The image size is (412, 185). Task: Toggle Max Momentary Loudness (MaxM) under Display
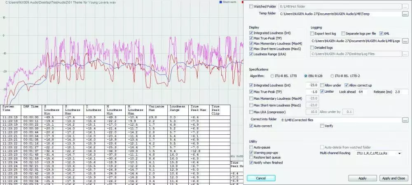tap(251, 43)
